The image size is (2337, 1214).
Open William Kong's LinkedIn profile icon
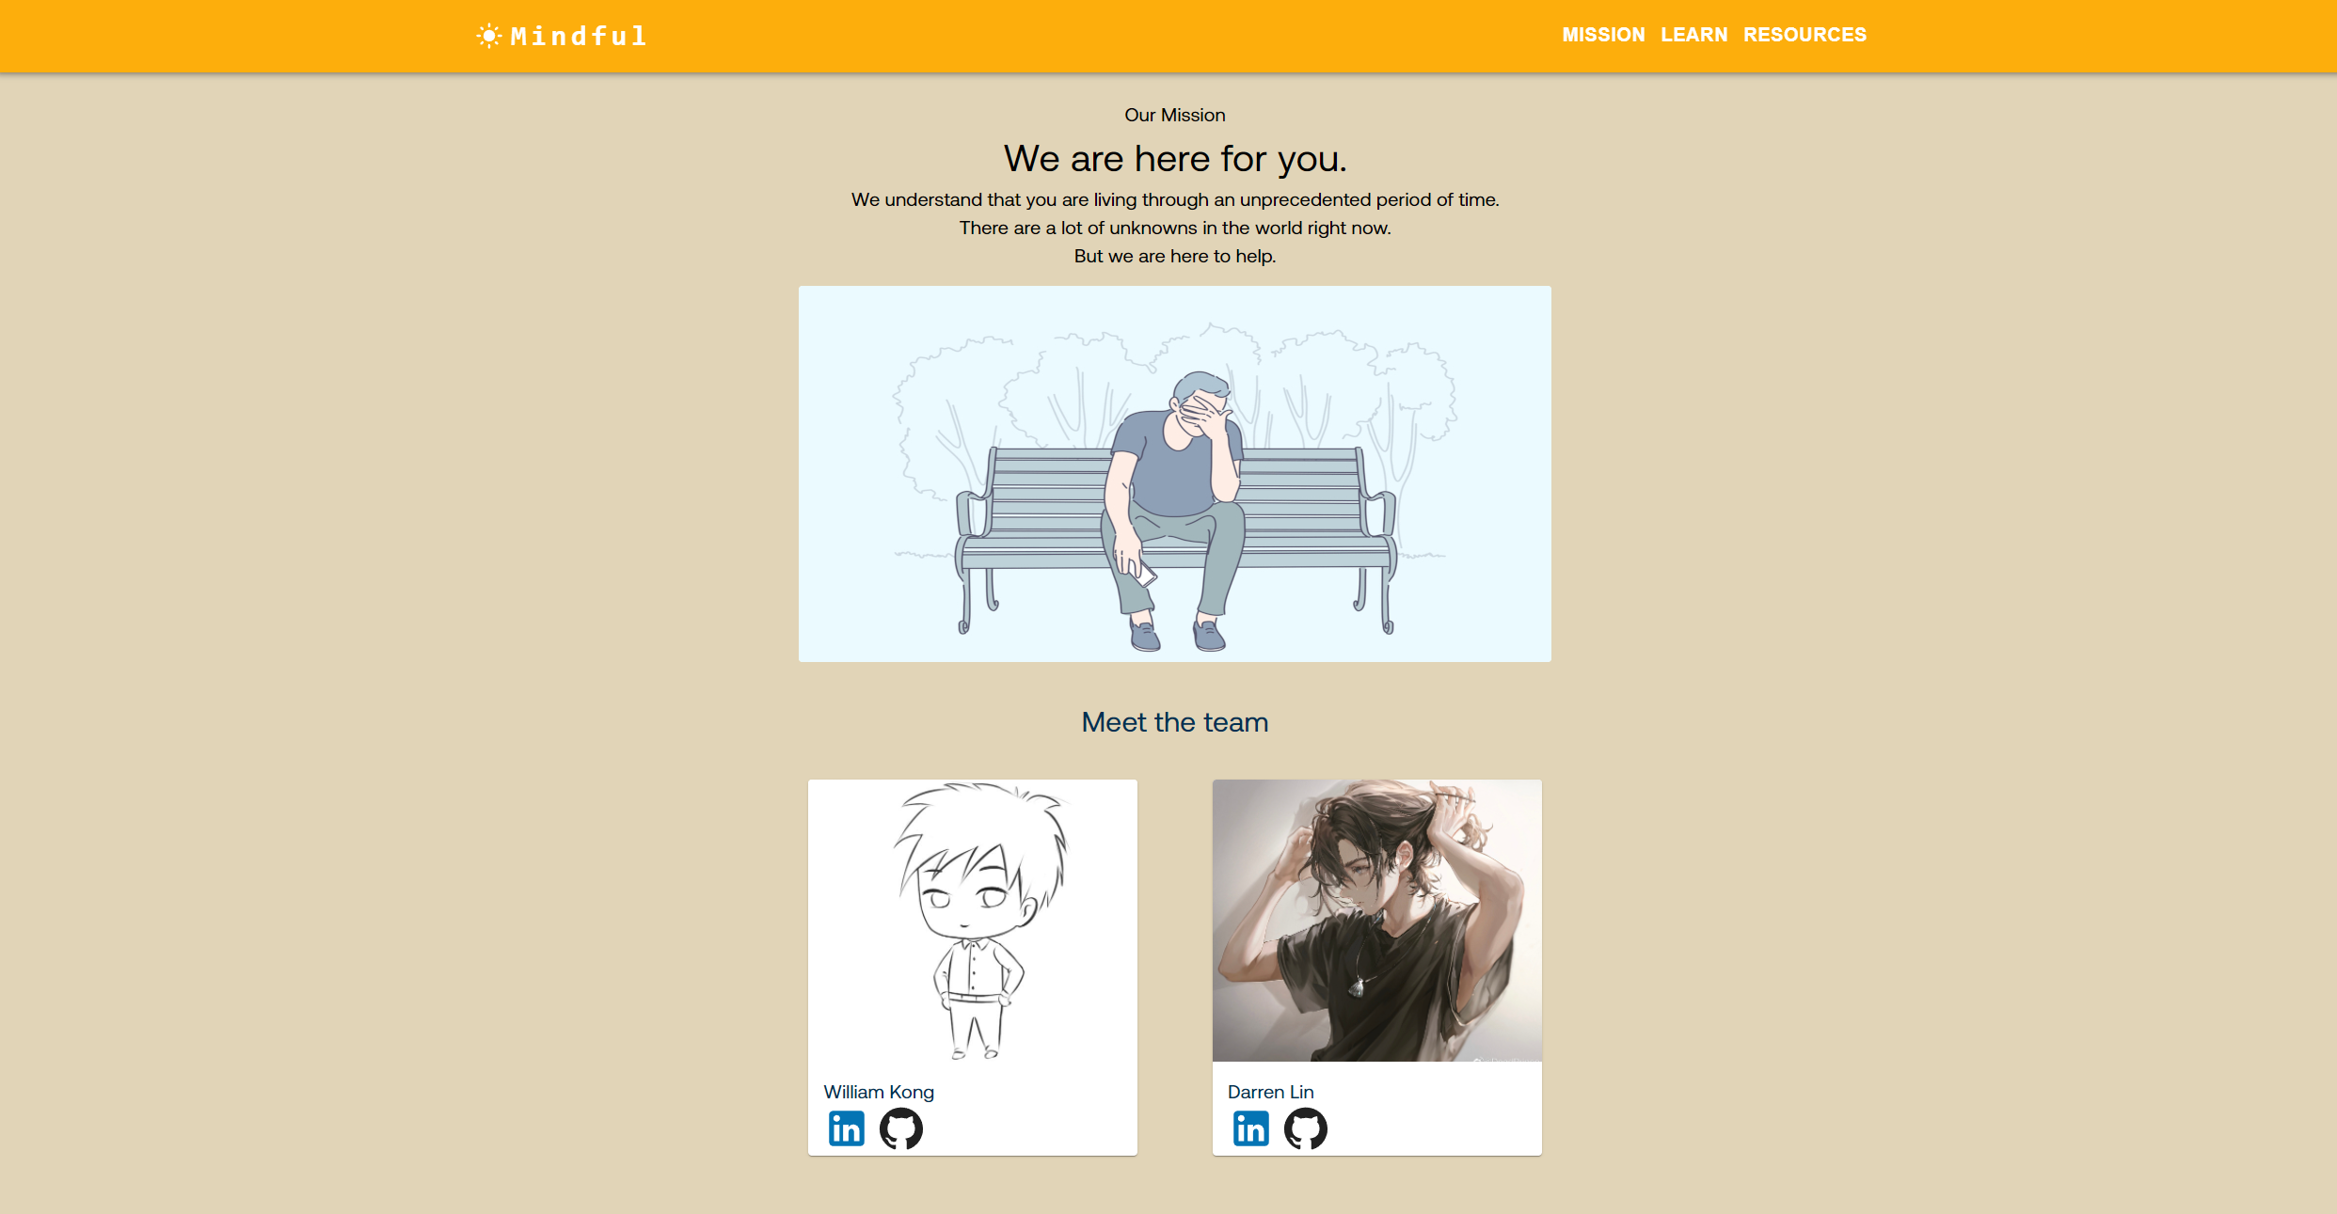846,1128
